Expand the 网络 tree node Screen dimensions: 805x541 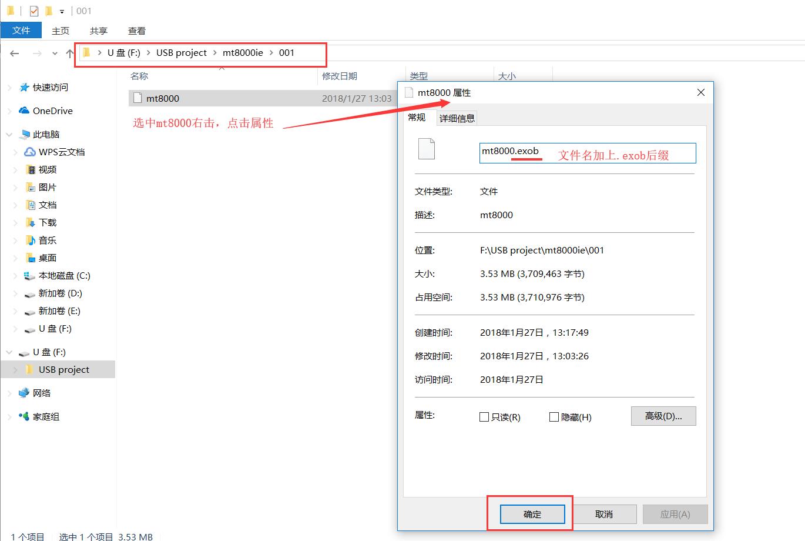(9, 393)
